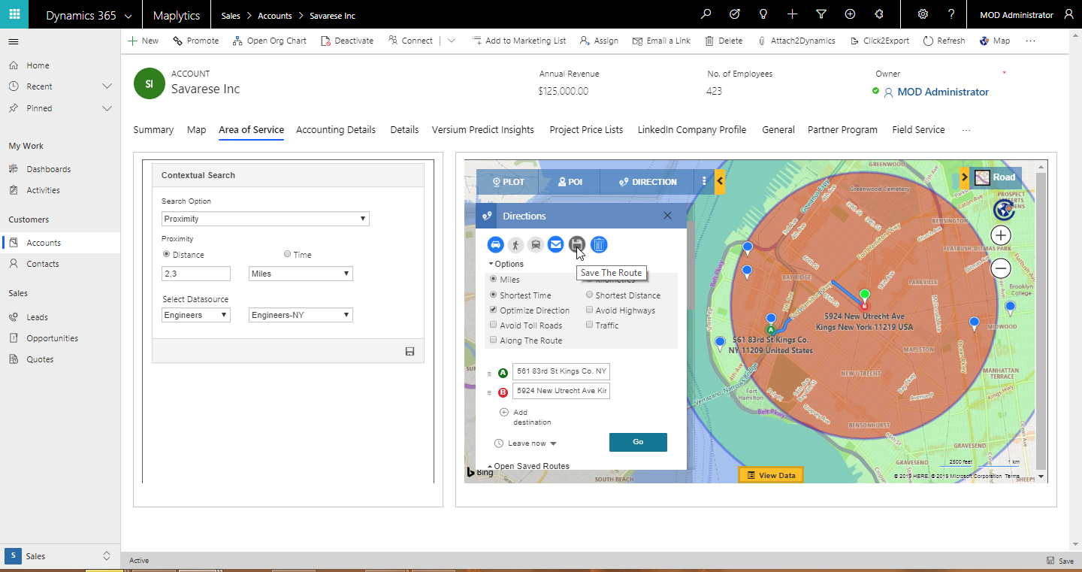The image size is (1082, 572).
Task: Open the search magnifier in top bar
Action: (x=706, y=15)
